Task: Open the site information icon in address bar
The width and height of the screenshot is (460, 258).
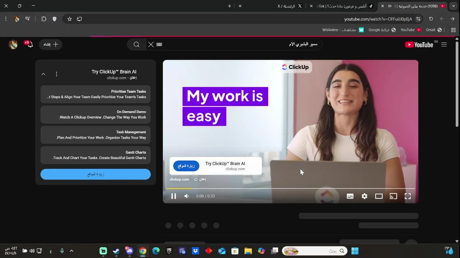Action: pyautogui.click(x=418, y=19)
